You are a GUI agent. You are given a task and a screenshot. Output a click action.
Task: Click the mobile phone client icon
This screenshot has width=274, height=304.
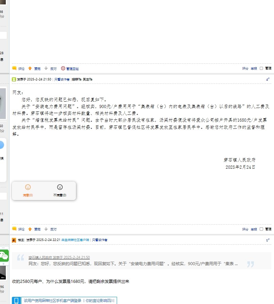pos(16,301)
